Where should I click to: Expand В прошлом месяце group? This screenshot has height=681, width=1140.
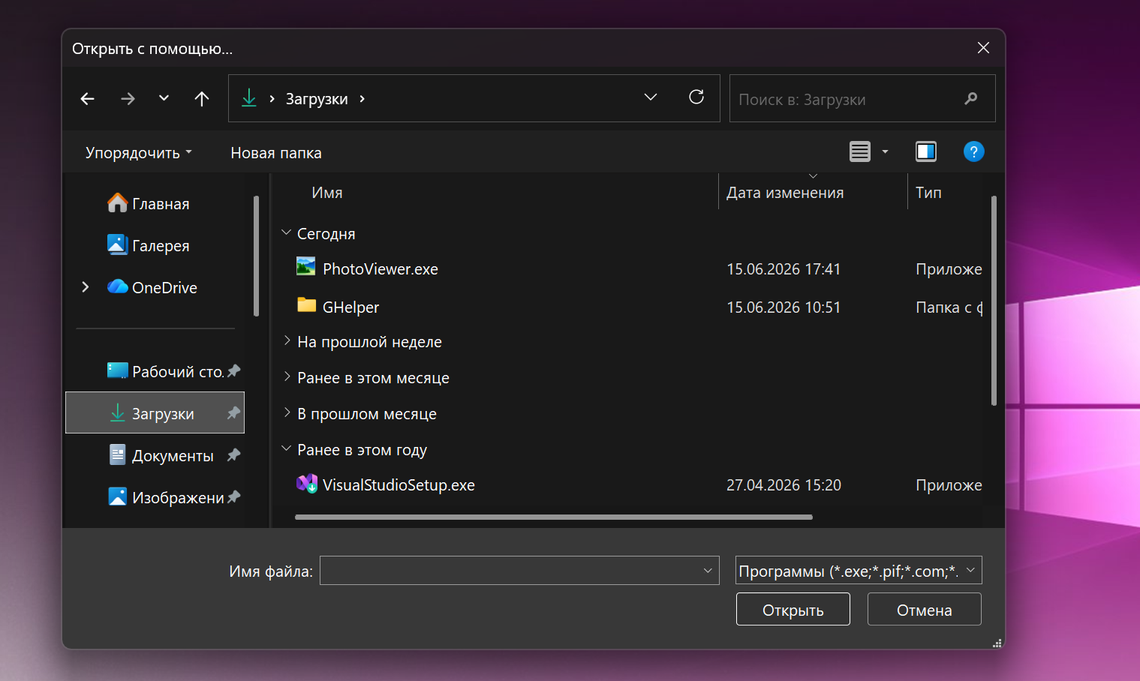(x=287, y=413)
